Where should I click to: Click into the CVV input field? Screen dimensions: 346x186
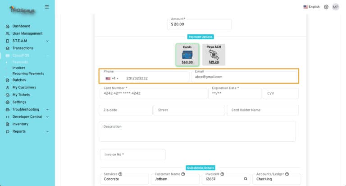click(280, 93)
